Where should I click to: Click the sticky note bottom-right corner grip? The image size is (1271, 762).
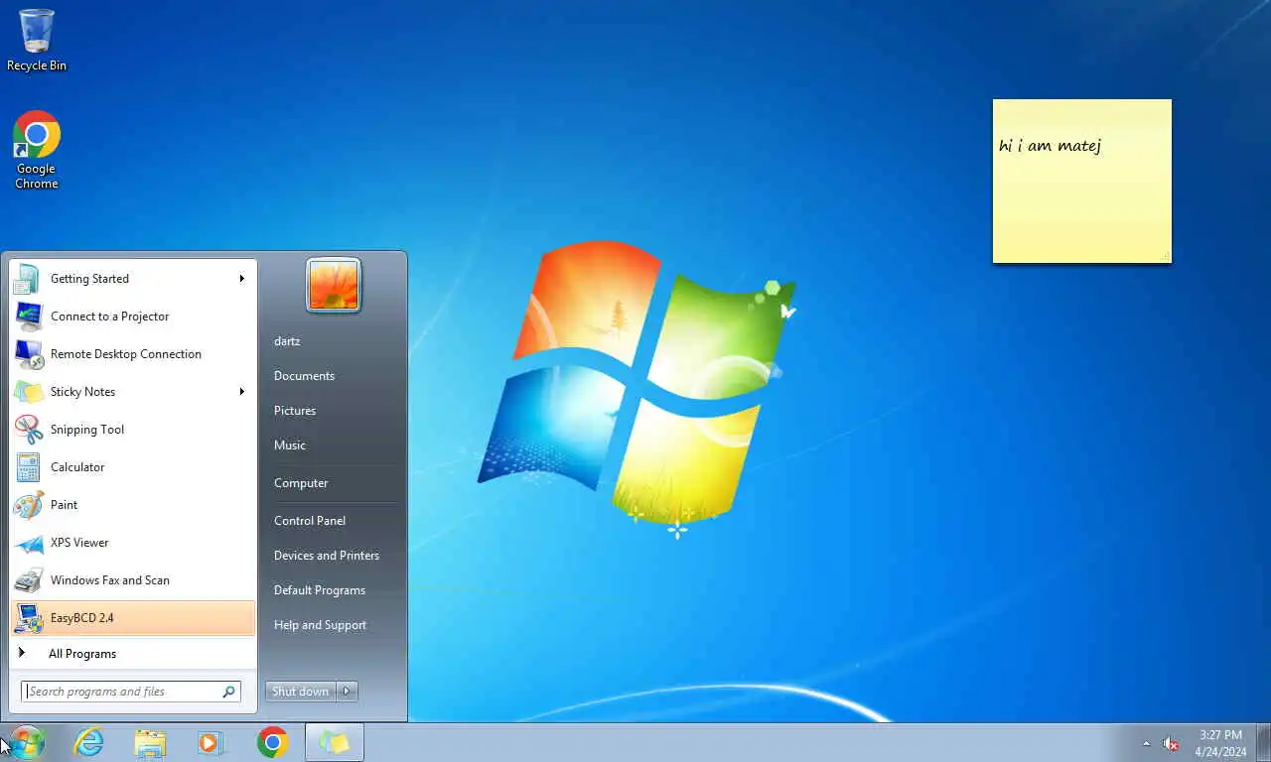(1166, 258)
